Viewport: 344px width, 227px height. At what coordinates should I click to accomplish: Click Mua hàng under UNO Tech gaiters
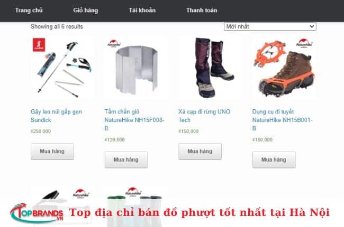200,152
